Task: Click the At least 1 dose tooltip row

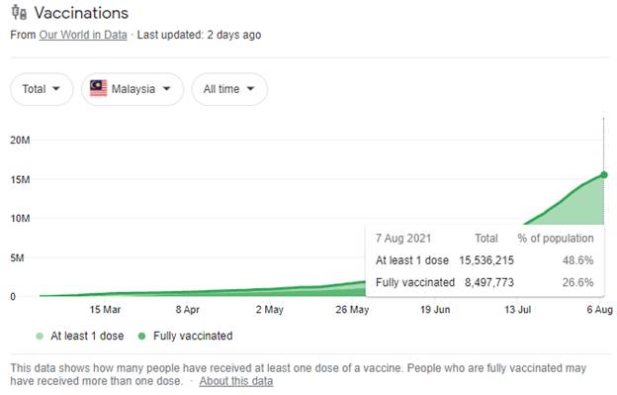Action: (485, 260)
